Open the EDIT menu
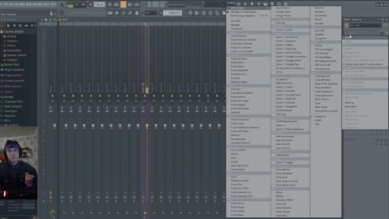Image resolution: width=389 pixels, height=219 pixels. point(5,4)
